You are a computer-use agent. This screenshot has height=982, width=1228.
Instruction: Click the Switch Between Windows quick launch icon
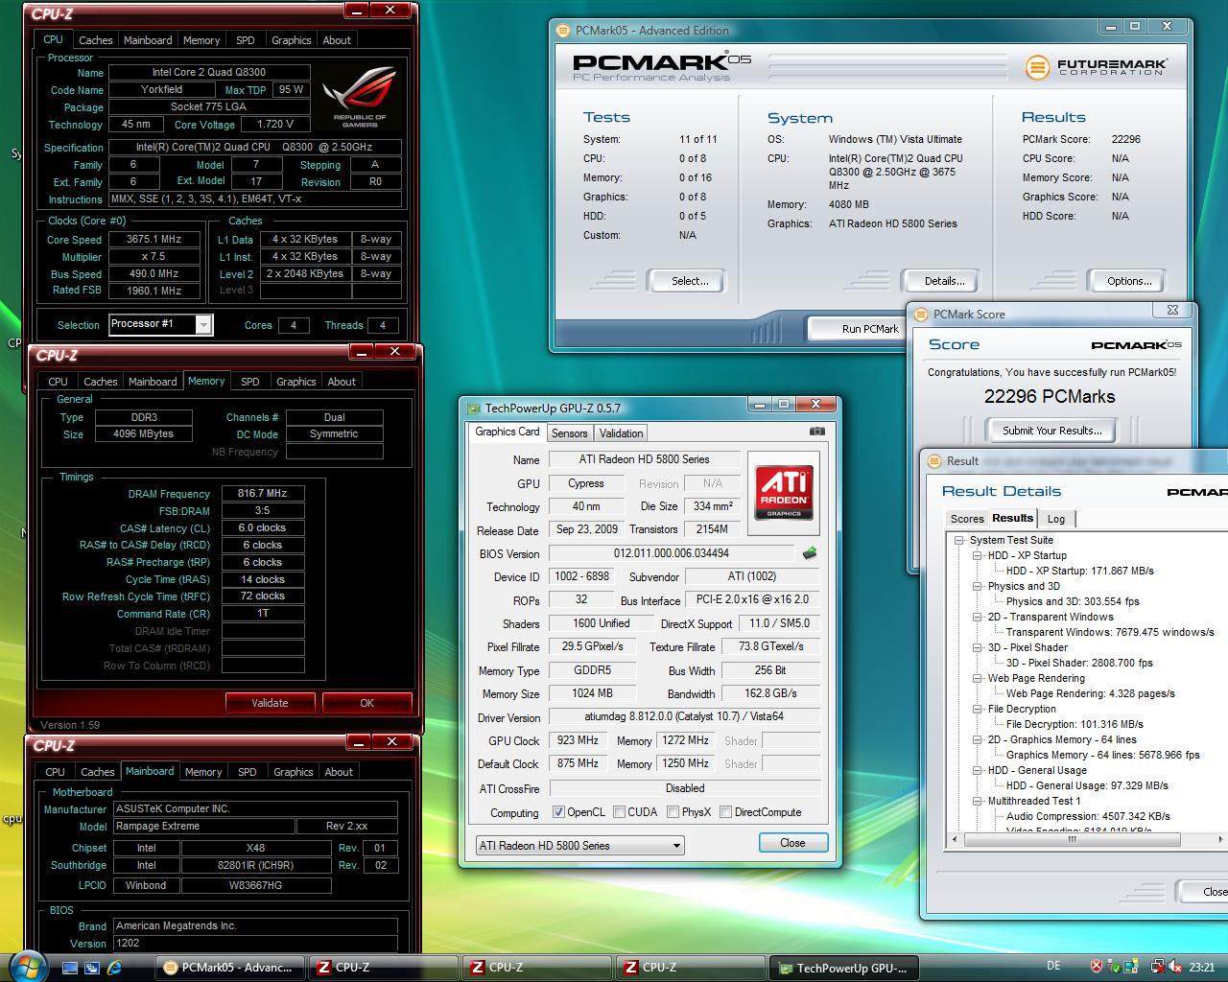pyautogui.click(x=92, y=968)
